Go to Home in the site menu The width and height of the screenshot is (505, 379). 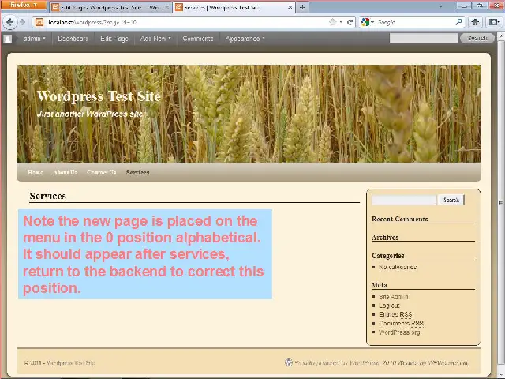[35, 172]
